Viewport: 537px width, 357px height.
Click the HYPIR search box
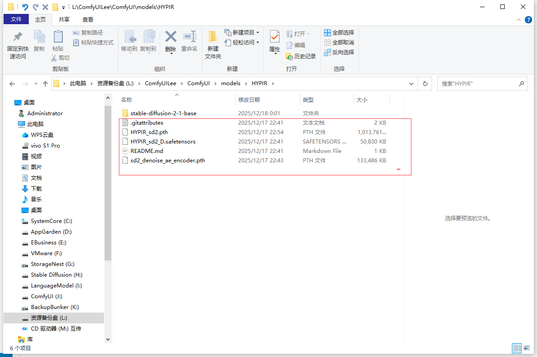coord(477,84)
